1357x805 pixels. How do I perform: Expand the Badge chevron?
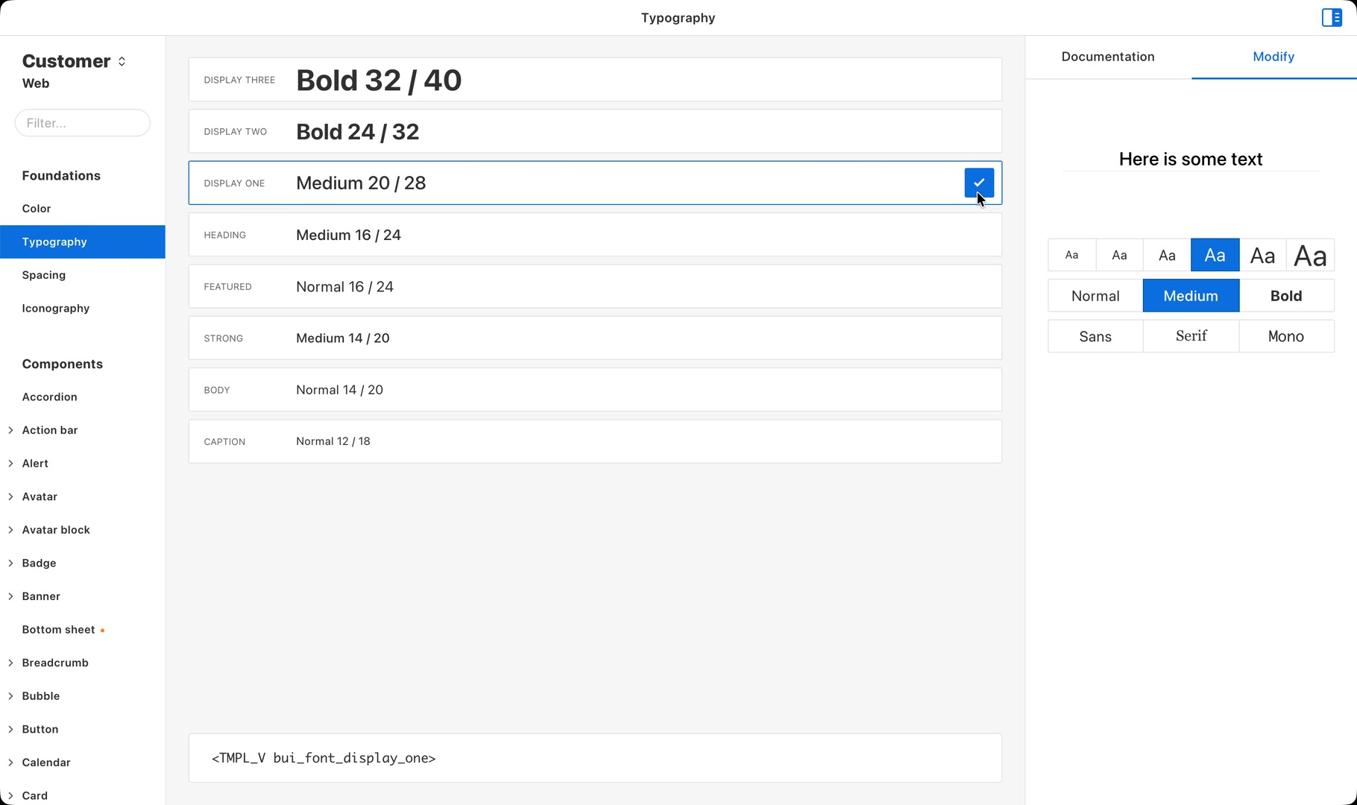click(10, 563)
